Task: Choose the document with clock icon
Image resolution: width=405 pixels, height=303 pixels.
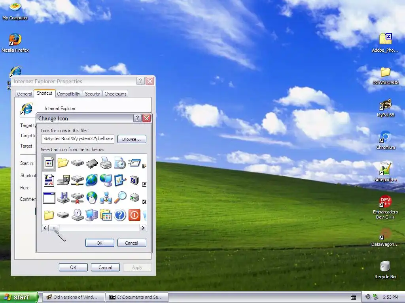Action: (x=120, y=163)
